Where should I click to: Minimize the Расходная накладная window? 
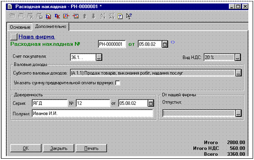click(x=232, y=6)
